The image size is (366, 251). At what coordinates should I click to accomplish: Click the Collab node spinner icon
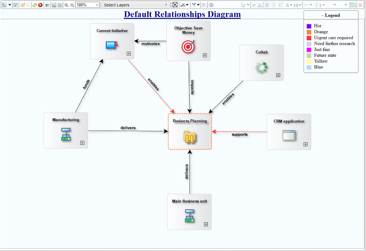point(261,67)
